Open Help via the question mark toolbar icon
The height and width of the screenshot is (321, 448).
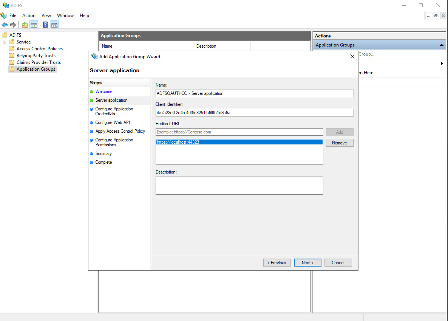pyautogui.click(x=45, y=25)
